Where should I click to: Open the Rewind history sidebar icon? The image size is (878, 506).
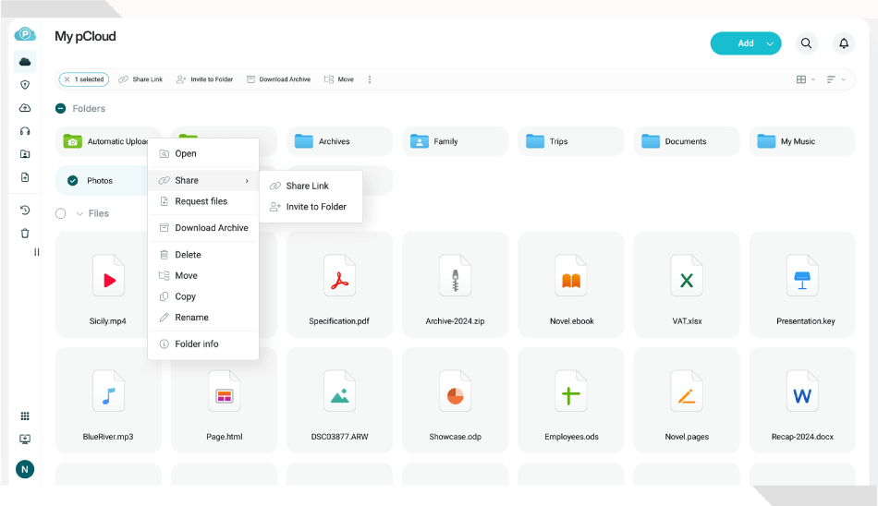[x=25, y=210]
